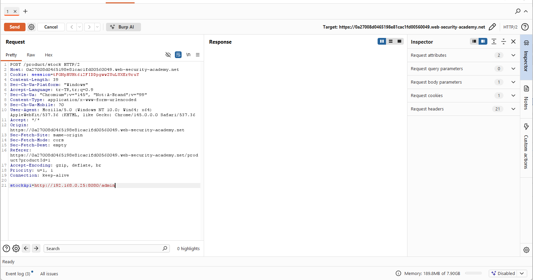533x280 pixels.
Task: Toggle line wrap button in request editor
Action: coord(178,55)
